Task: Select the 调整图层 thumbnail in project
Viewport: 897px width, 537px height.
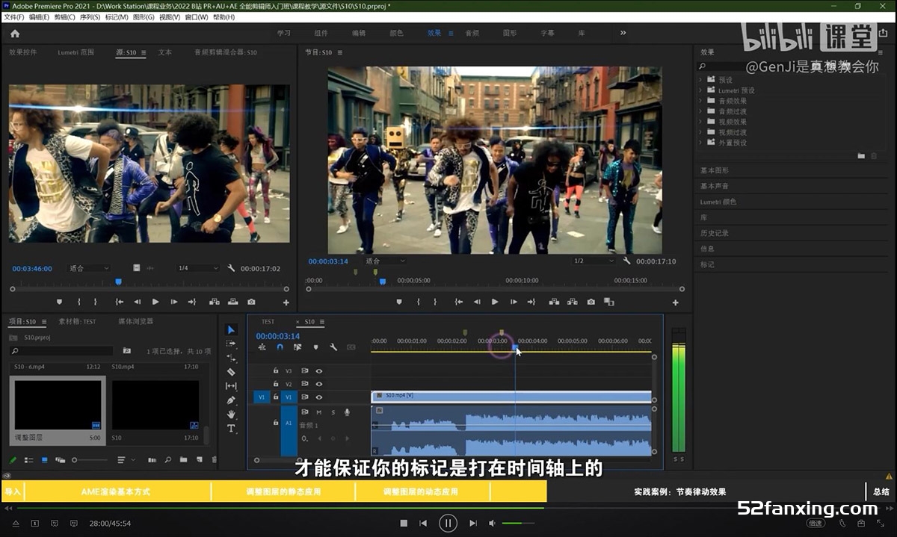Action: tap(57, 404)
